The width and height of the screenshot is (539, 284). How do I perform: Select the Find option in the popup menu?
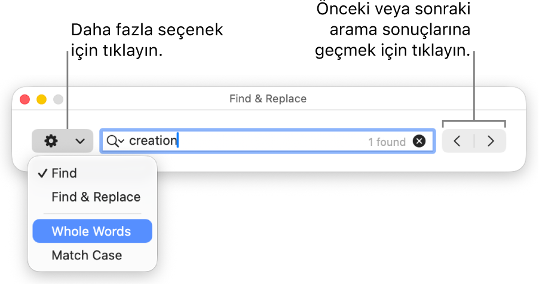[65, 173]
